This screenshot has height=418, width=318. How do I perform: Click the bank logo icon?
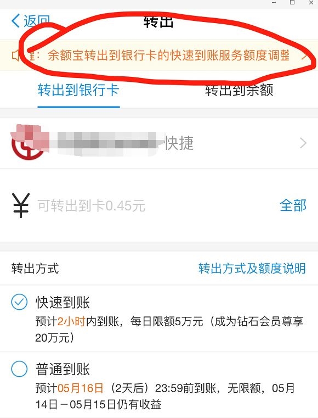(27, 143)
